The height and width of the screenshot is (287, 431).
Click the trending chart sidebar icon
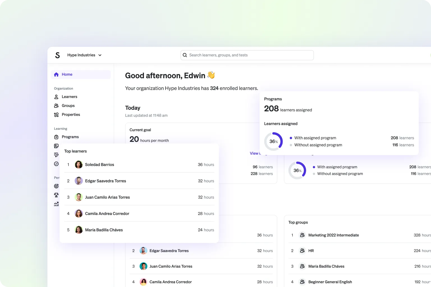pyautogui.click(x=56, y=204)
